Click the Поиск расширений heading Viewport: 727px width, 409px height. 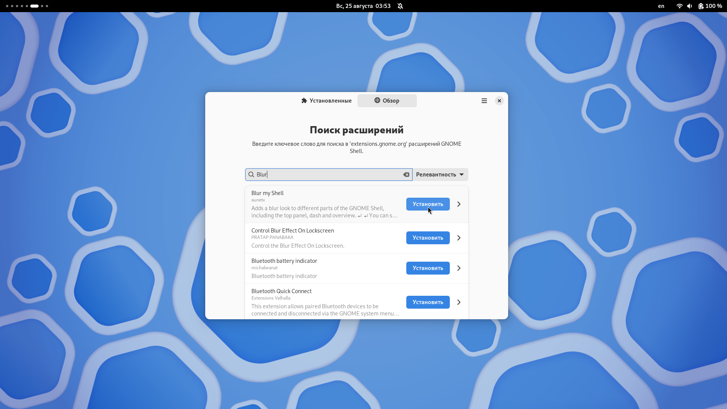357,130
